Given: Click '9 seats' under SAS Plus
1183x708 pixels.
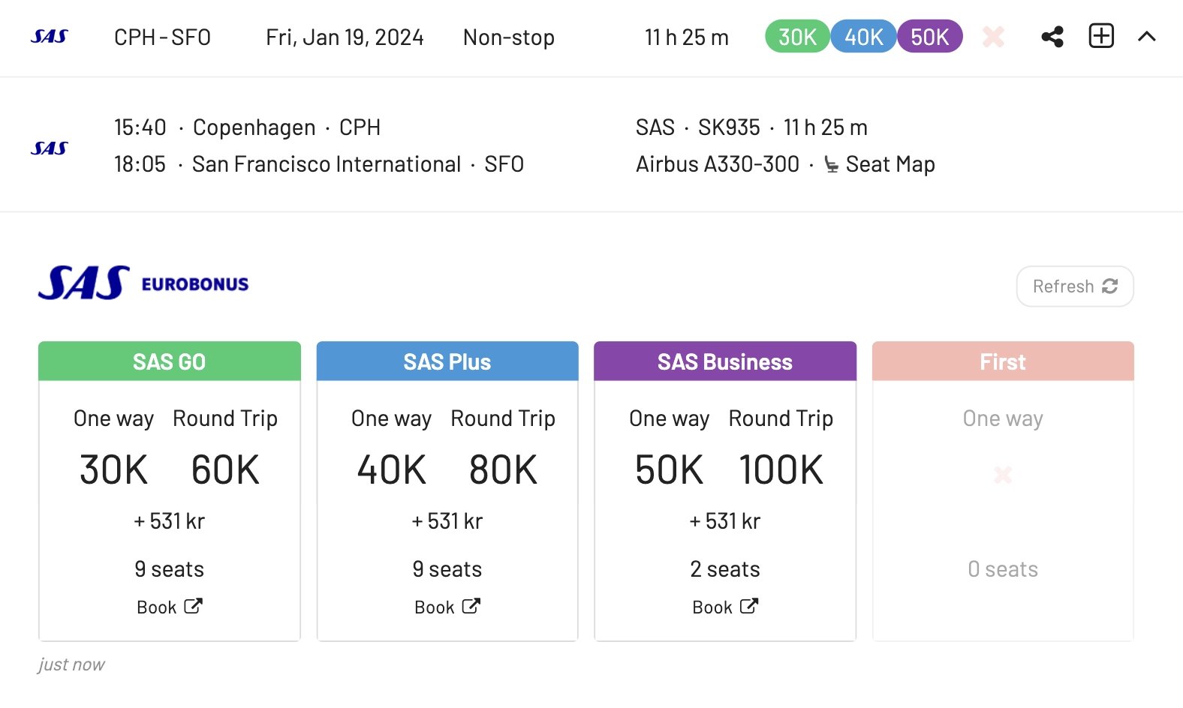Looking at the screenshot, I should click(447, 569).
